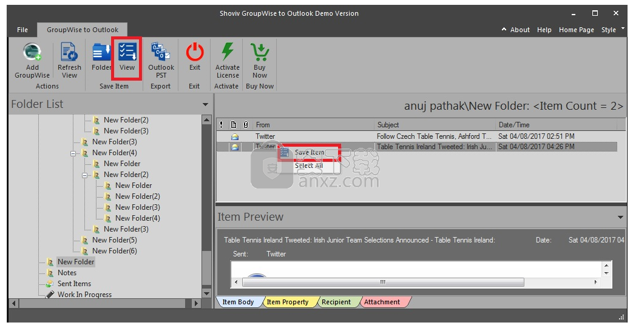Viewport: 633px width, 331px height.
Task: Click the View save item icon
Action: [127, 52]
